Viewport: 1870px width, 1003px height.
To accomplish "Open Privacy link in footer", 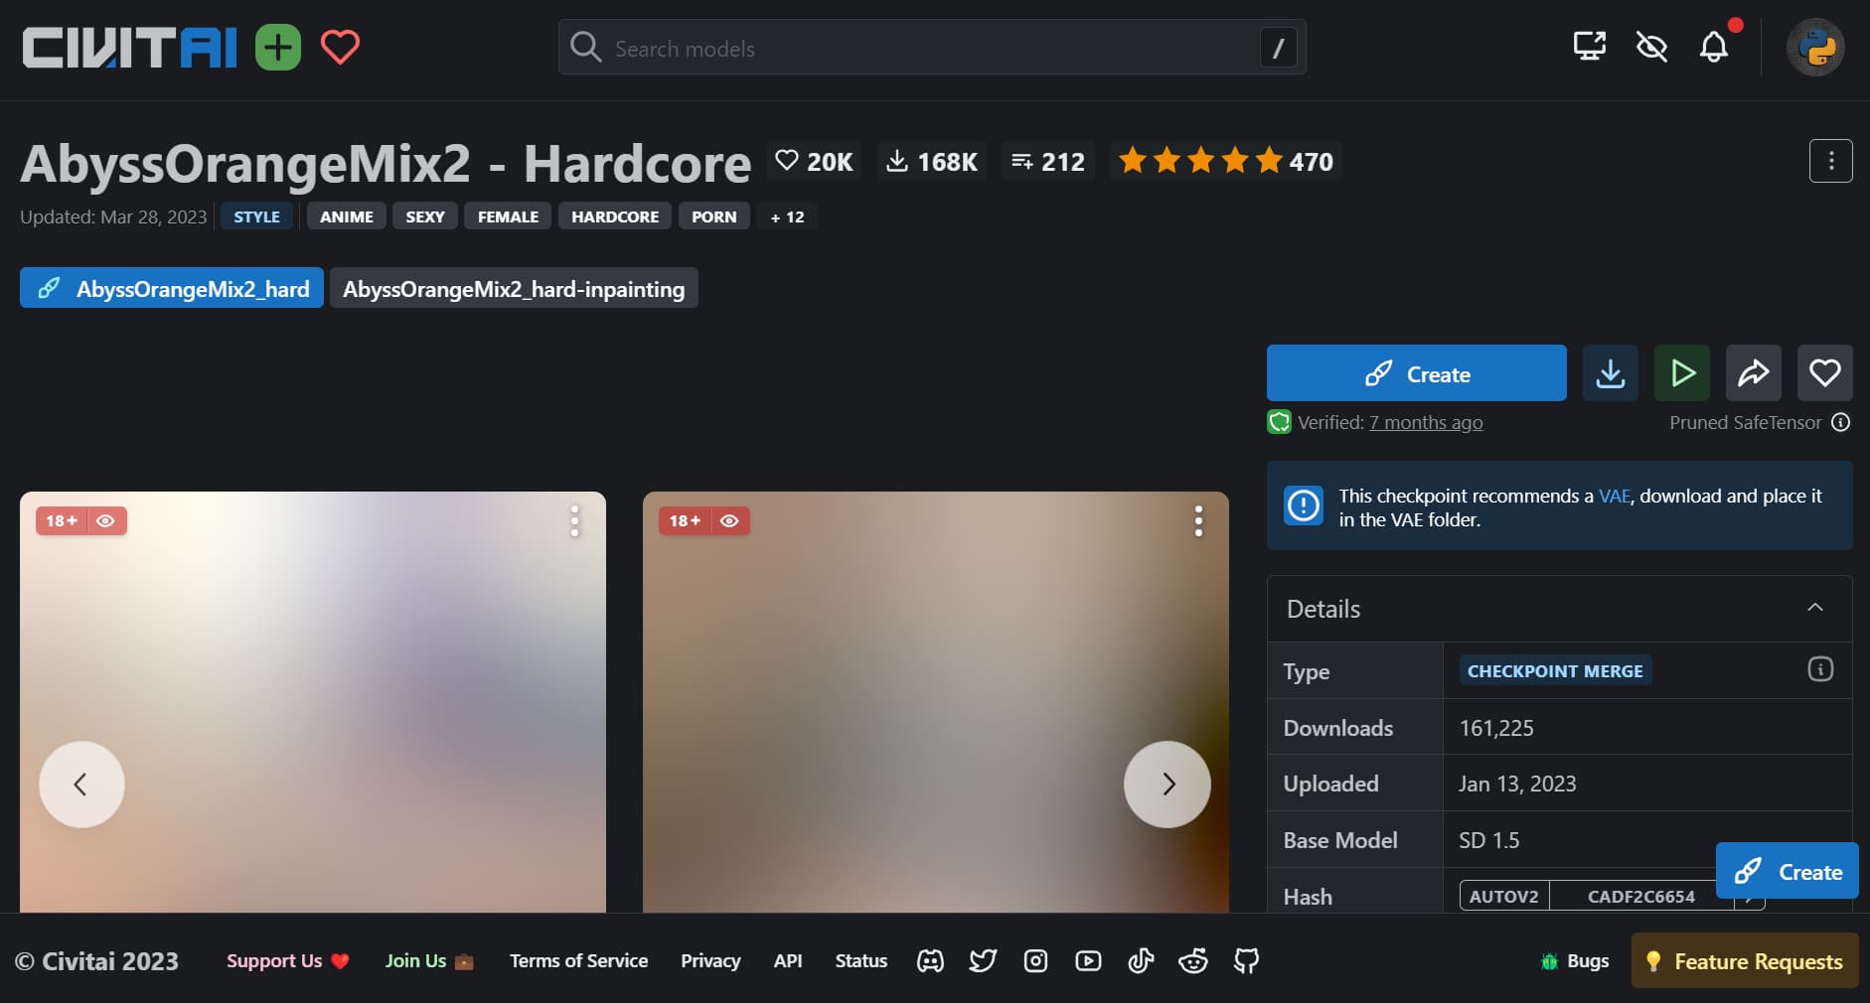I will pyautogui.click(x=710, y=960).
